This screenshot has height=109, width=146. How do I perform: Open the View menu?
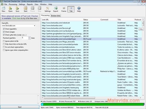pyautogui.click(x=36, y=4)
